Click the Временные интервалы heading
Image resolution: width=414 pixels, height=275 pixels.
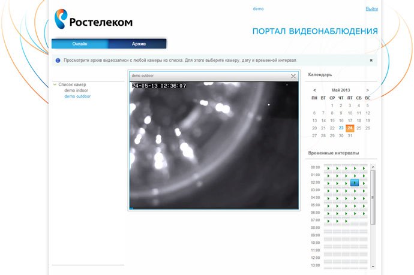(x=333, y=153)
